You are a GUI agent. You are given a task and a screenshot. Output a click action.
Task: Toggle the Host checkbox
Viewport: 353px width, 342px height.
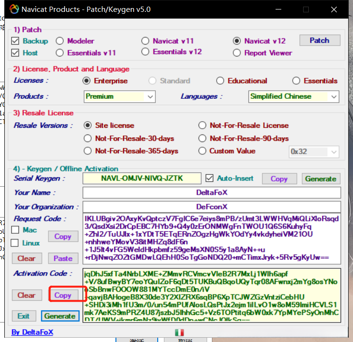[15, 53]
